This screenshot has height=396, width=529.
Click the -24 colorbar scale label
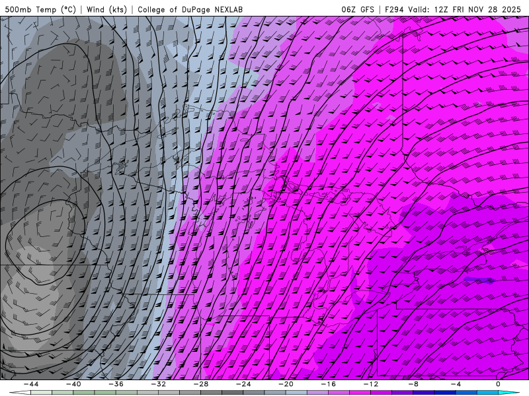(243, 384)
